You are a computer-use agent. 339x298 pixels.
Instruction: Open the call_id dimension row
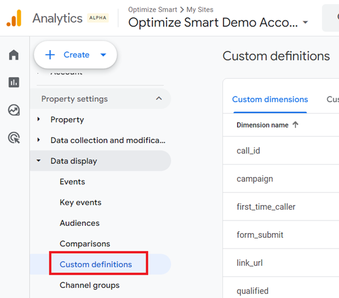pos(281,150)
